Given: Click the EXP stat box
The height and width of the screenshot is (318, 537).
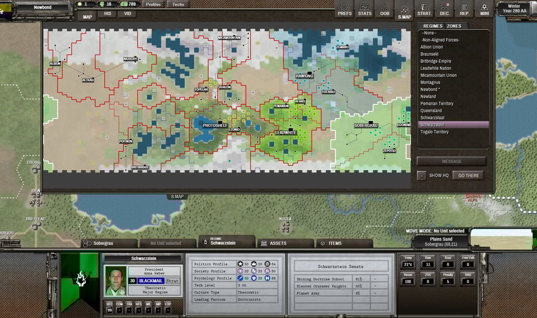Looking at the screenshot, I should [168, 310].
